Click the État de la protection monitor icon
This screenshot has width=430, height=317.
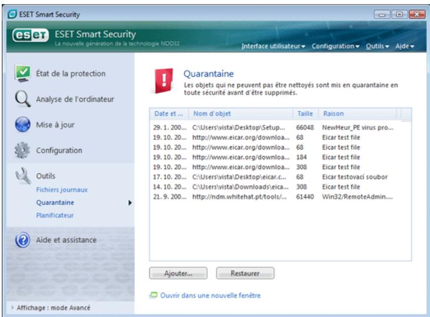coord(22,73)
